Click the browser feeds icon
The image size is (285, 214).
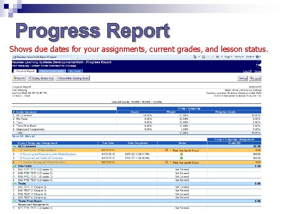203,57
